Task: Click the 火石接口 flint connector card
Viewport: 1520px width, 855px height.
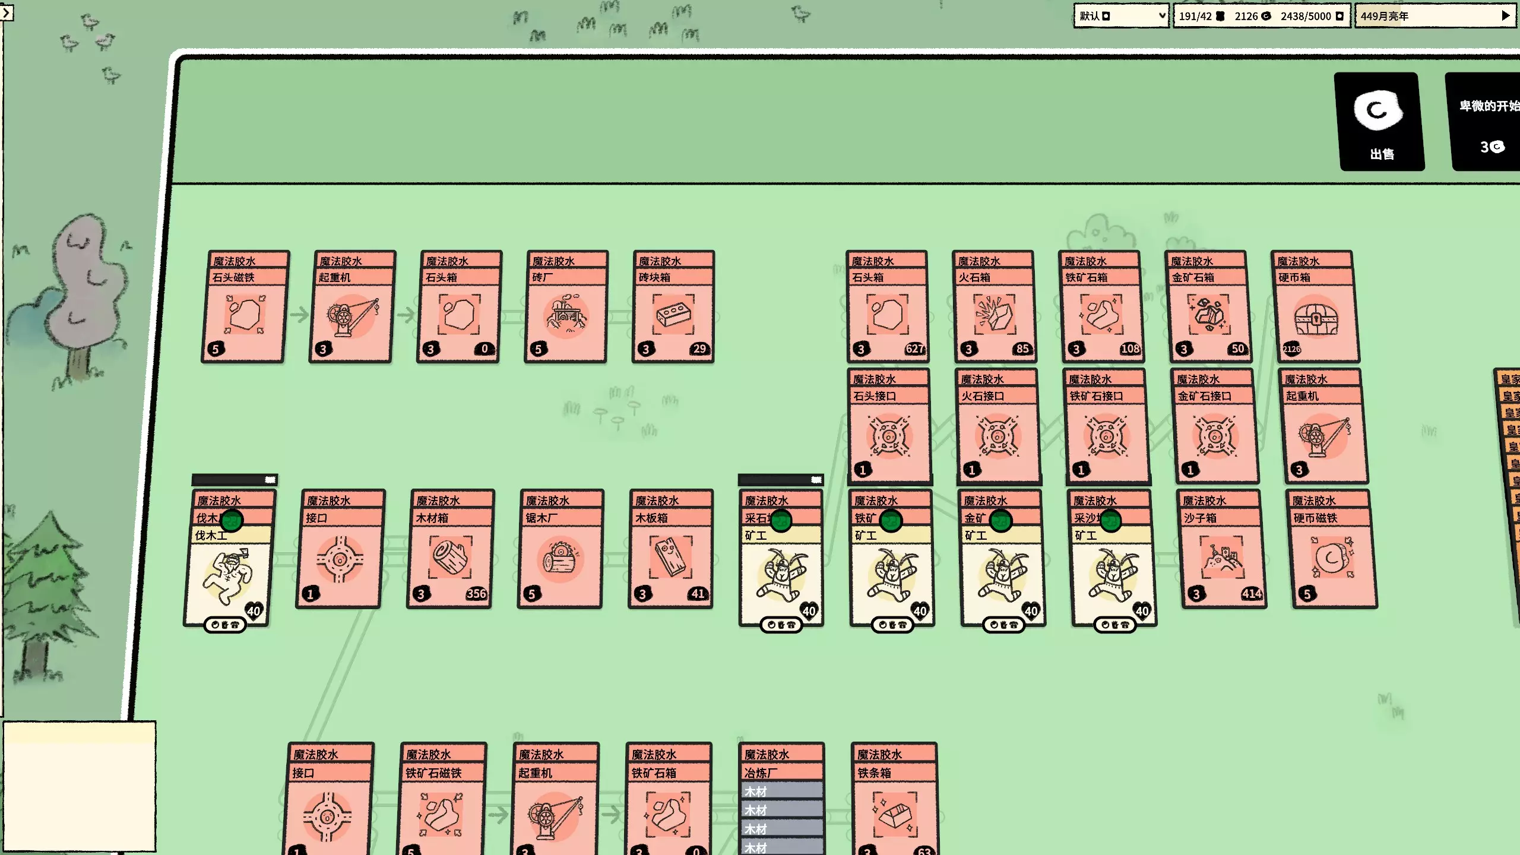Action: (997, 436)
